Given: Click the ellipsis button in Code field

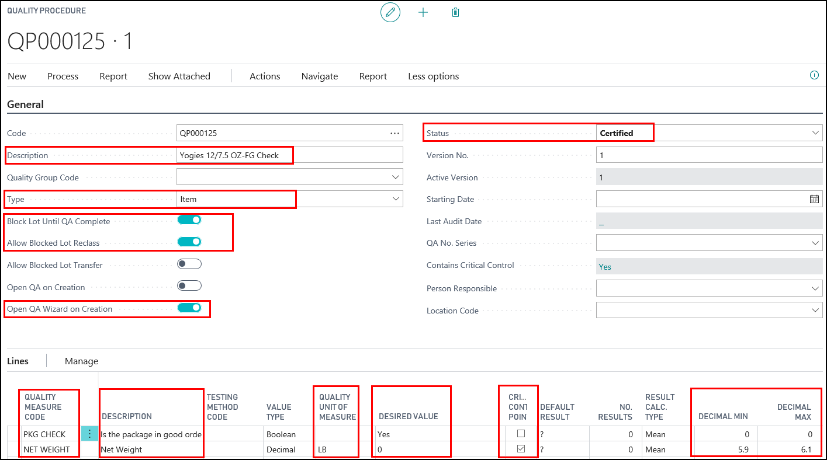Looking at the screenshot, I should pyautogui.click(x=395, y=133).
